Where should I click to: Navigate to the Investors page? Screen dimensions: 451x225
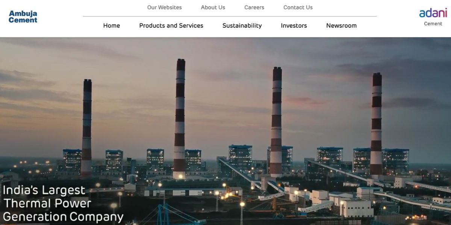pyautogui.click(x=294, y=25)
